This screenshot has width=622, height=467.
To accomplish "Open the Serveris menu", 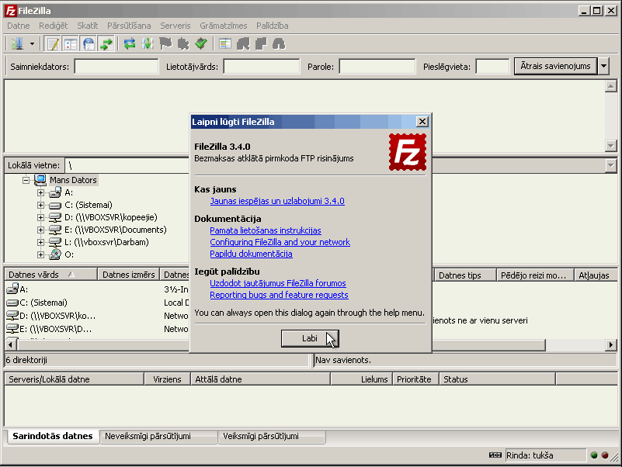I will pyautogui.click(x=175, y=26).
